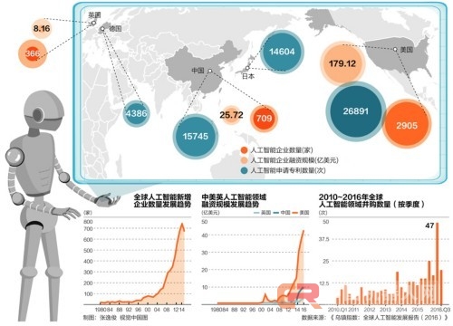Click the 709 orange China company bubble
453x326 pixels.
[x=264, y=118]
